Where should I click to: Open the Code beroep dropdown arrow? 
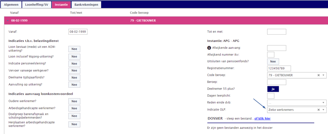(x=323, y=75)
